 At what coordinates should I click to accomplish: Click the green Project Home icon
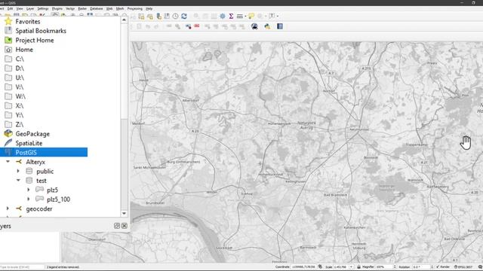(x=8, y=40)
